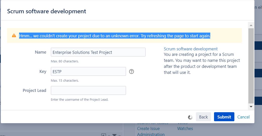Screen dimensions: 262x136
Task: Click the warning triangle icon in error banner
Action: (x=14, y=36)
